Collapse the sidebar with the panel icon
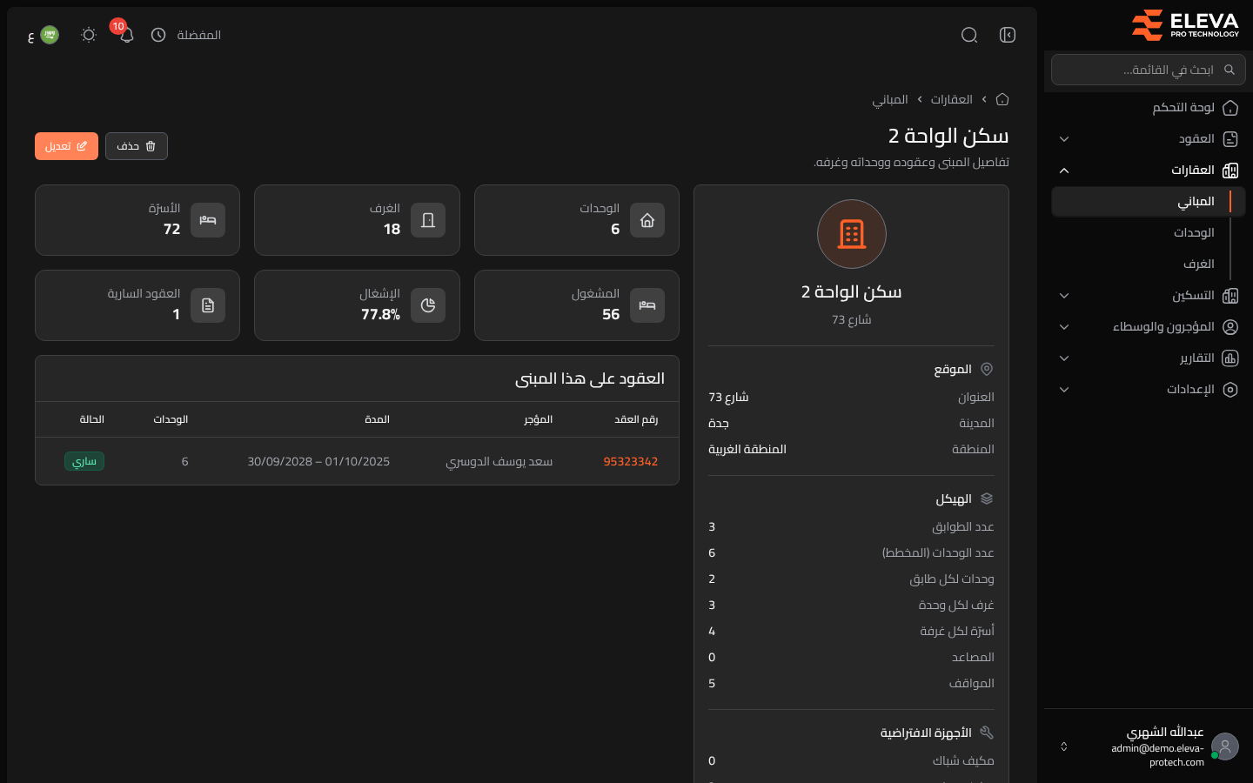Image resolution: width=1253 pixels, height=783 pixels. 1008,35
